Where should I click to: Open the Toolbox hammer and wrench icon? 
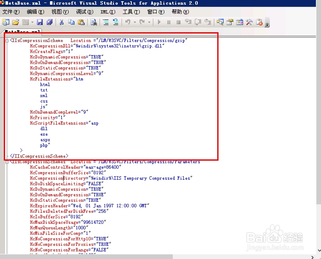tap(249, 22)
